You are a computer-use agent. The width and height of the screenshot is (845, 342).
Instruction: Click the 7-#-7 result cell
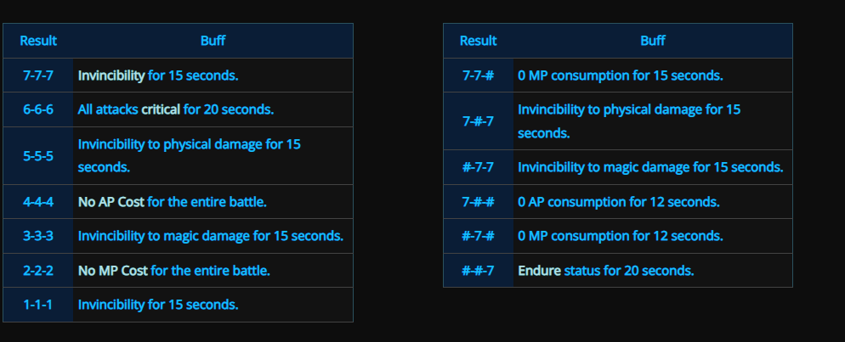tap(478, 121)
